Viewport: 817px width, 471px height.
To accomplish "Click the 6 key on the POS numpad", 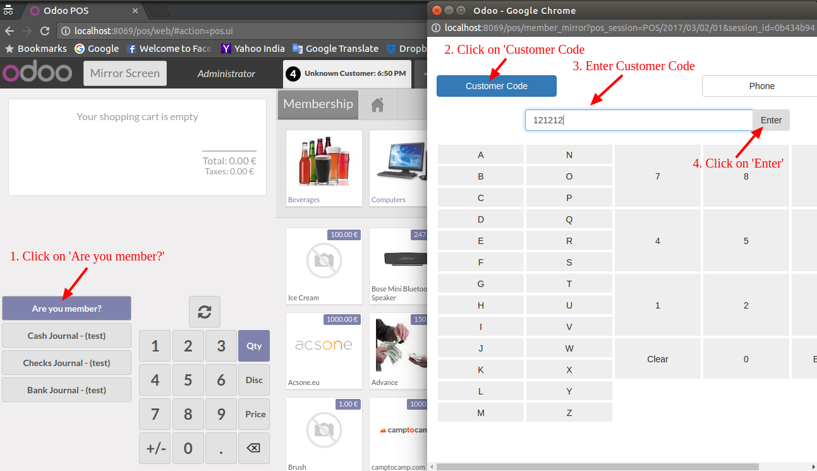I will [x=221, y=380].
